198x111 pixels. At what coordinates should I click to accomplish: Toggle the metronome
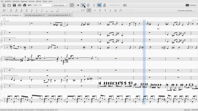(x=105, y=5)
